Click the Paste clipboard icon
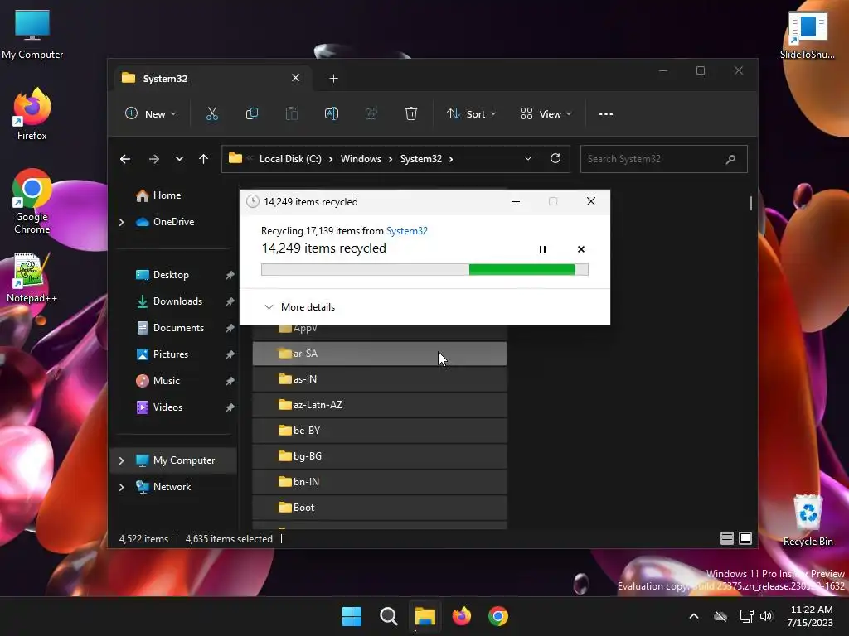 (x=291, y=114)
